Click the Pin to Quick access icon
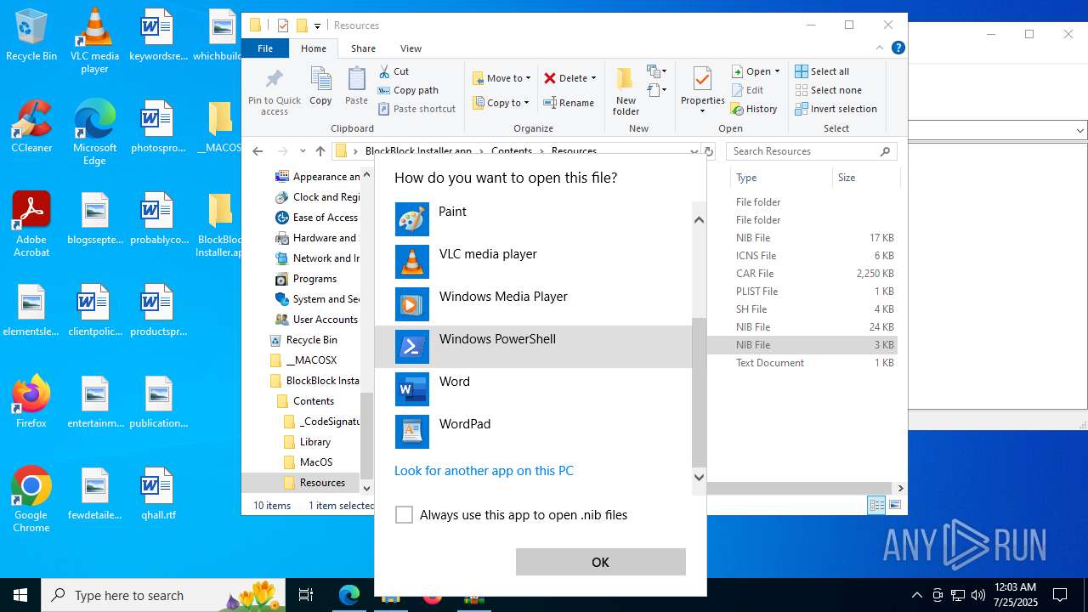Viewport: 1088px width, 612px height. coord(275,92)
